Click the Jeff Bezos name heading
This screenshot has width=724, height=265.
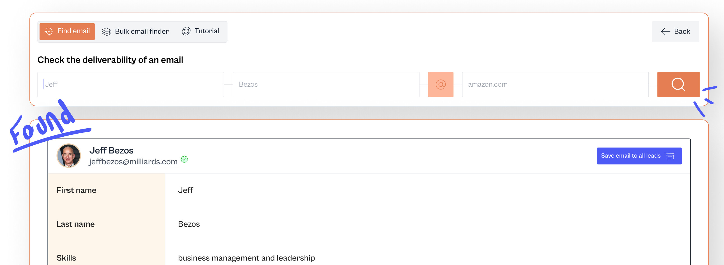[111, 150]
